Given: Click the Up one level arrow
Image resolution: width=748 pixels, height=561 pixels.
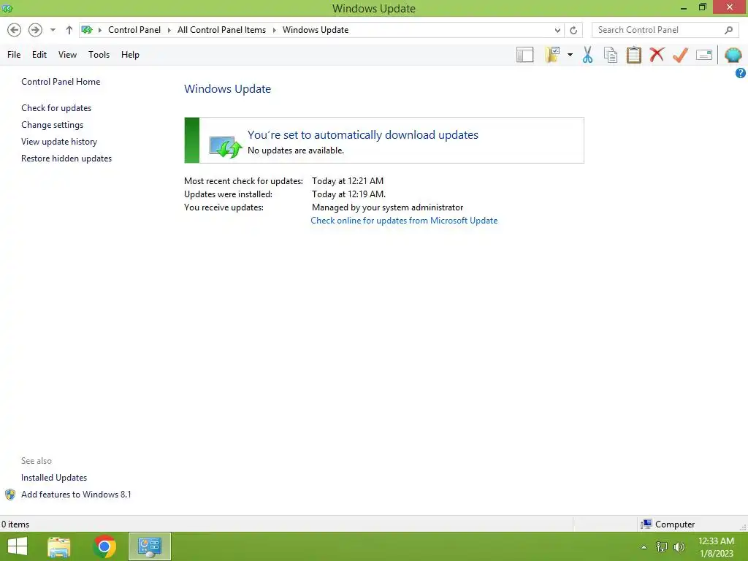Looking at the screenshot, I should pos(69,30).
